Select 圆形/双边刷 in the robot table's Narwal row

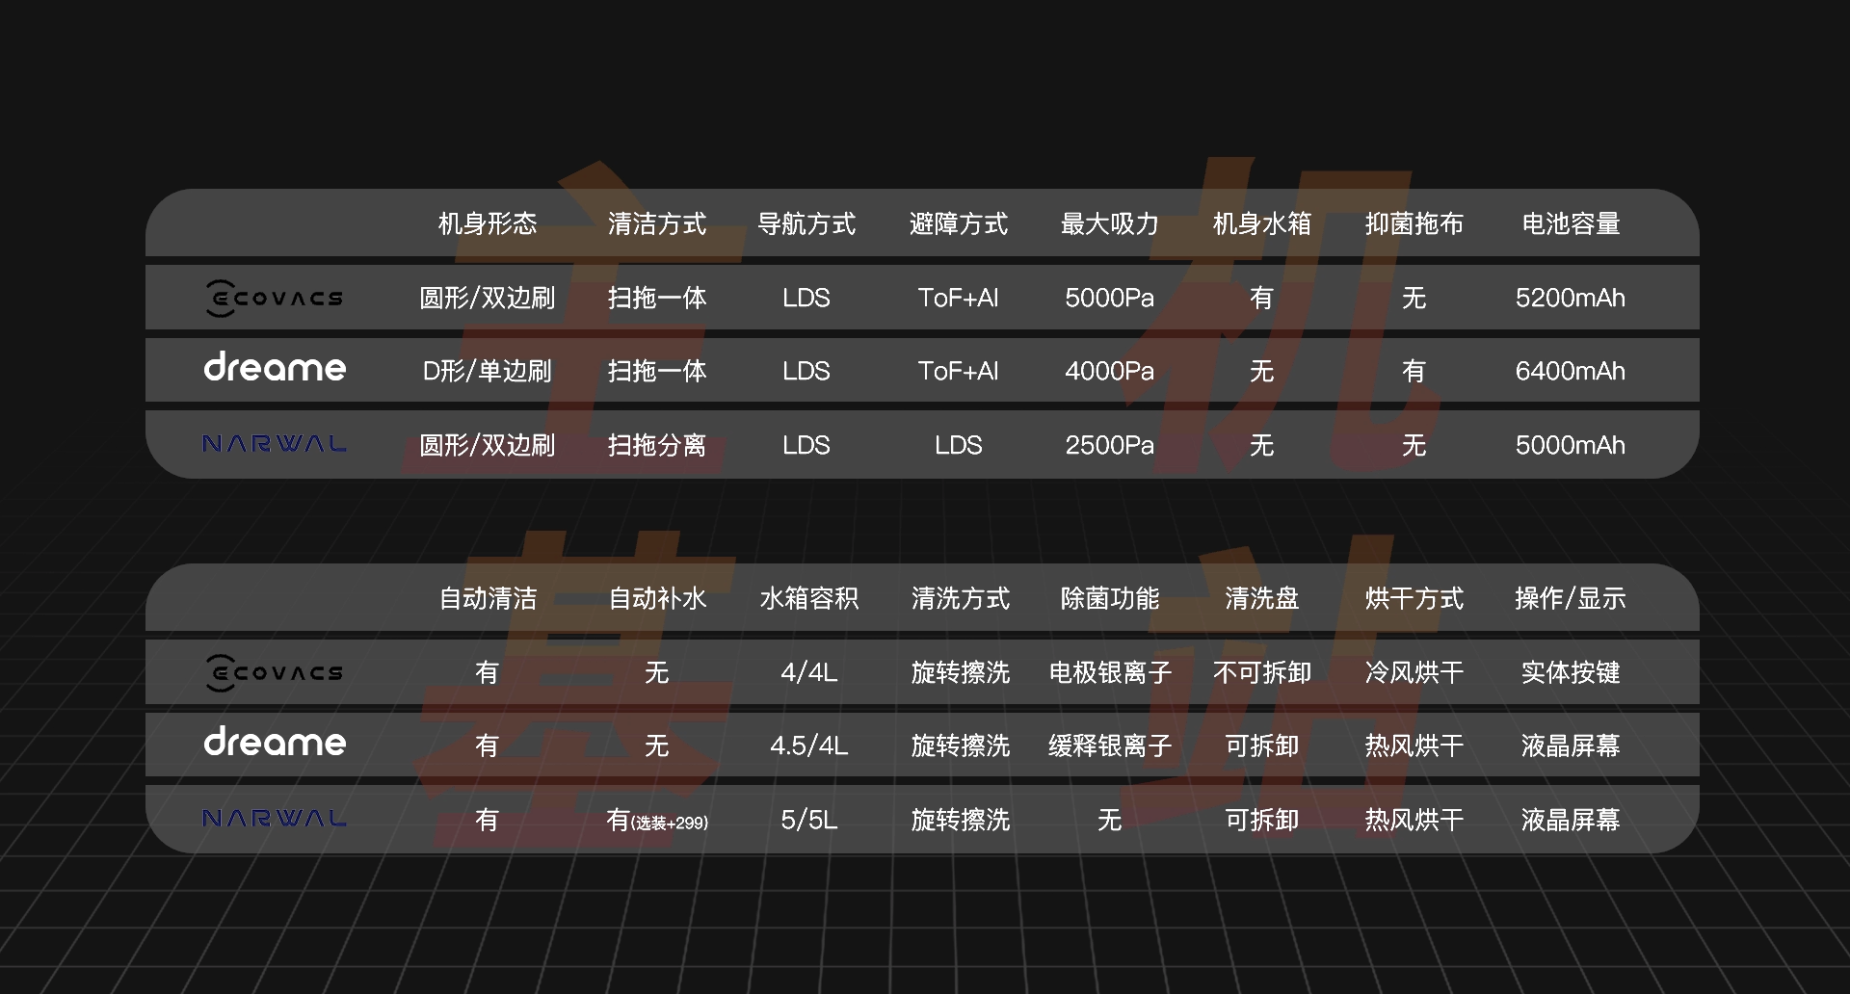(x=488, y=446)
